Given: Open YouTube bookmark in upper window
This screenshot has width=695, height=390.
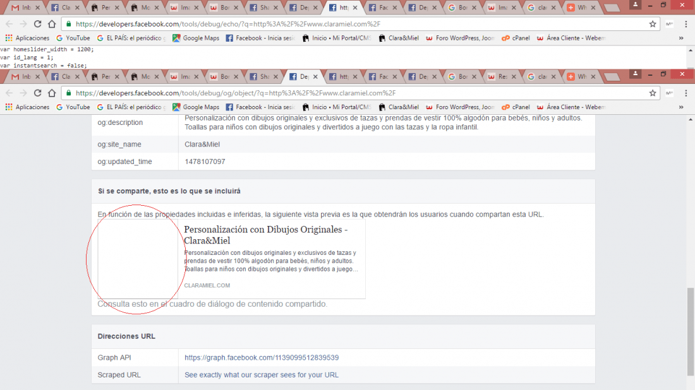Looking at the screenshot, I should (73, 38).
